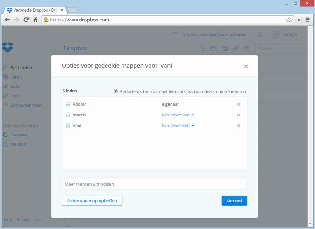Click the browser address bar
315x229 pixels.
[x=167, y=20]
